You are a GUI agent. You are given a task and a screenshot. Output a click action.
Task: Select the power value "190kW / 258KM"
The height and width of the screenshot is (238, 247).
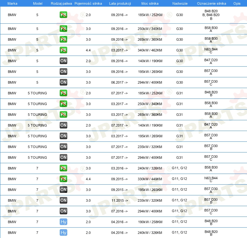point(150,222)
